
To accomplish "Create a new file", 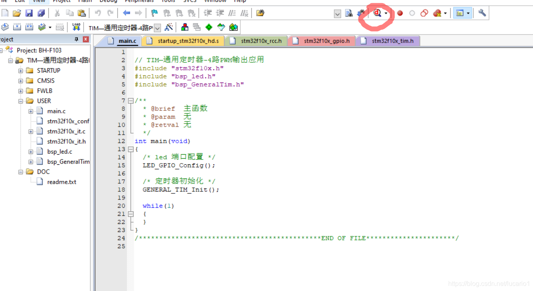I will click(5, 13).
